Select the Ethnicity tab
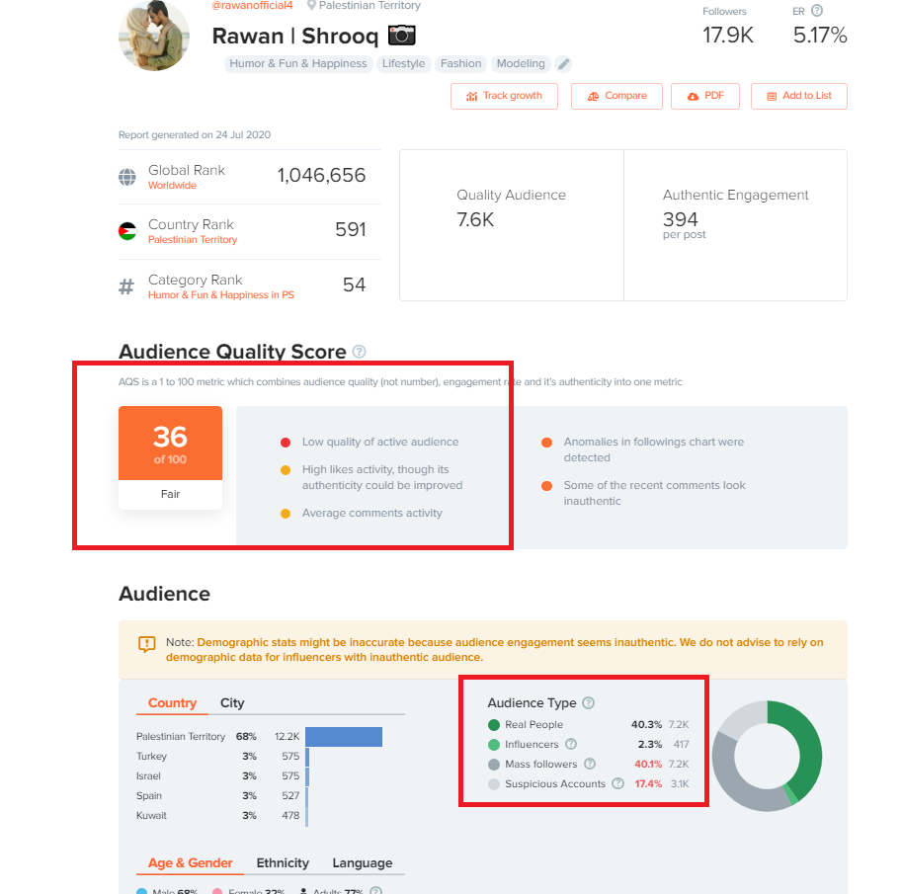The image size is (902, 894). coord(283,863)
